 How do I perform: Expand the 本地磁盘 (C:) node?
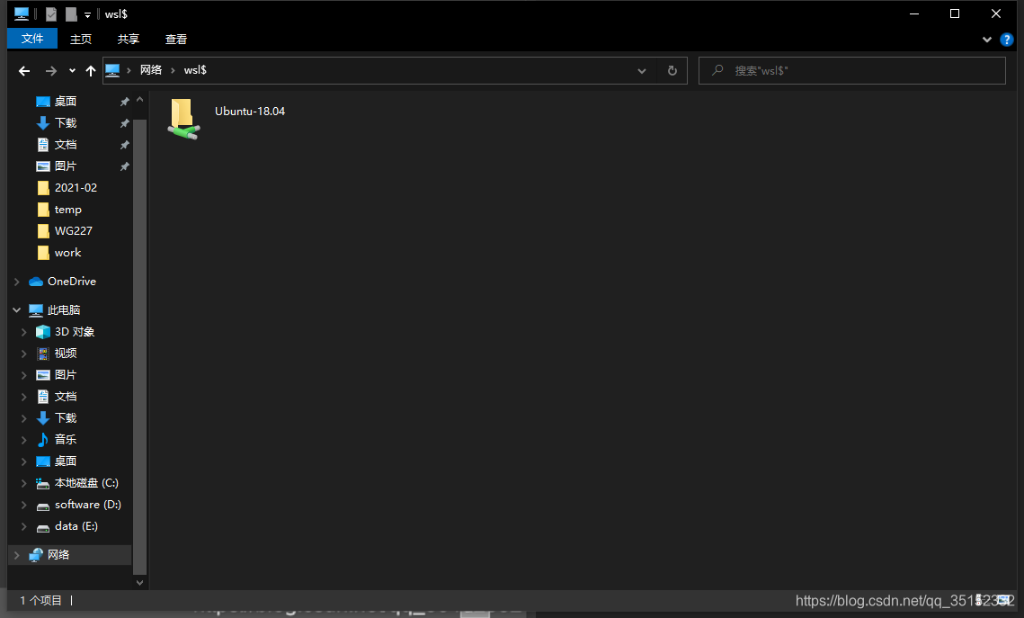tap(24, 483)
